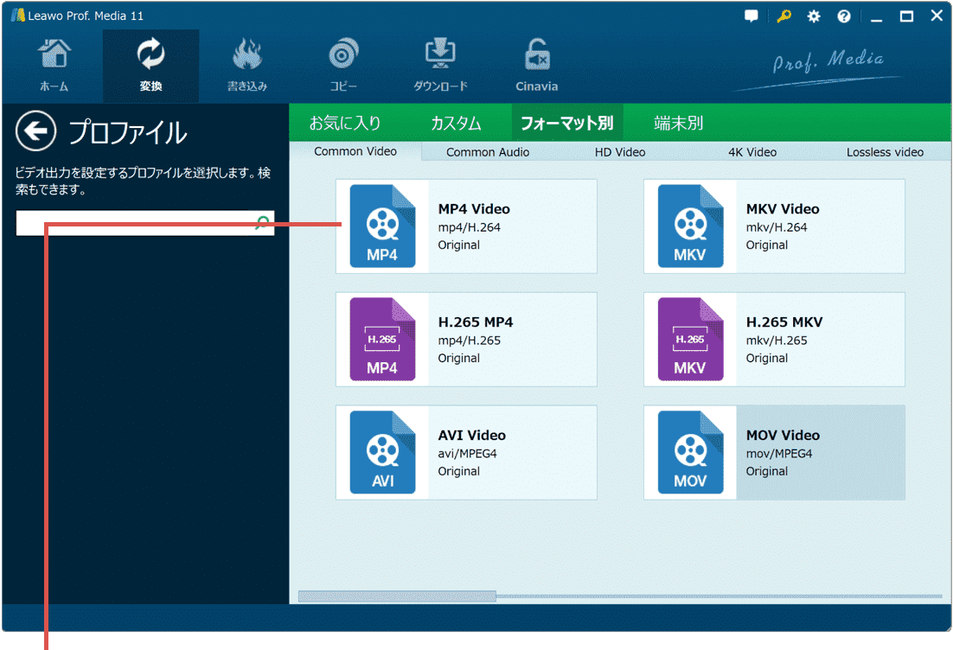Click the magnifier search icon

(262, 223)
